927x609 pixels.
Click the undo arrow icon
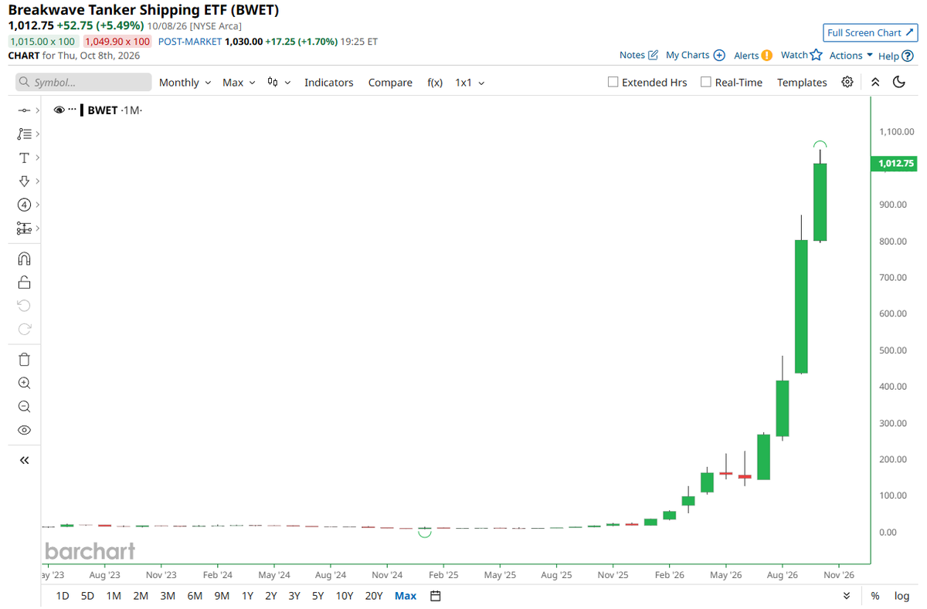click(24, 306)
